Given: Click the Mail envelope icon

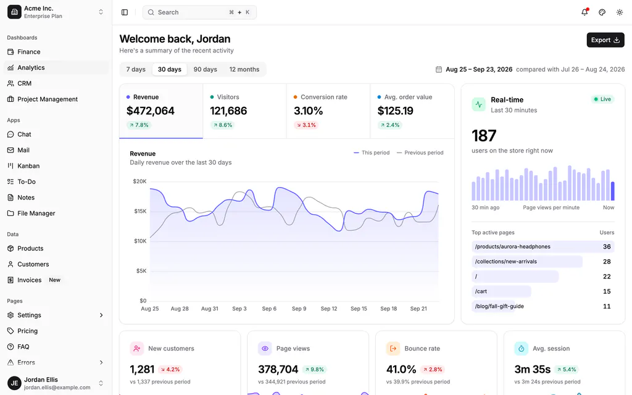Looking at the screenshot, I should point(10,150).
